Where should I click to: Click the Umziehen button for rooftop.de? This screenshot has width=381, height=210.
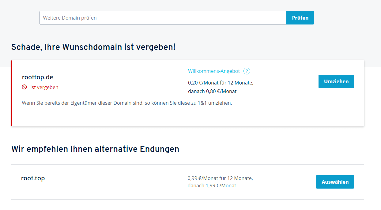[x=336, y=81]
